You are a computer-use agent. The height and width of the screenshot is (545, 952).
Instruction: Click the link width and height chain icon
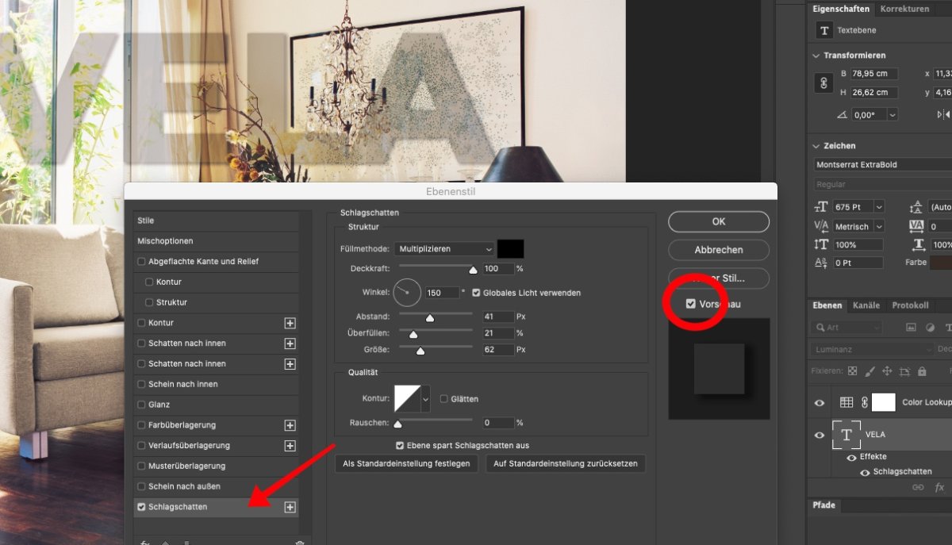823,83
